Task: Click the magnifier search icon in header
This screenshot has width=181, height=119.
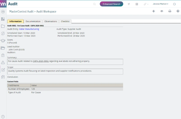Action: pos(94,4)
